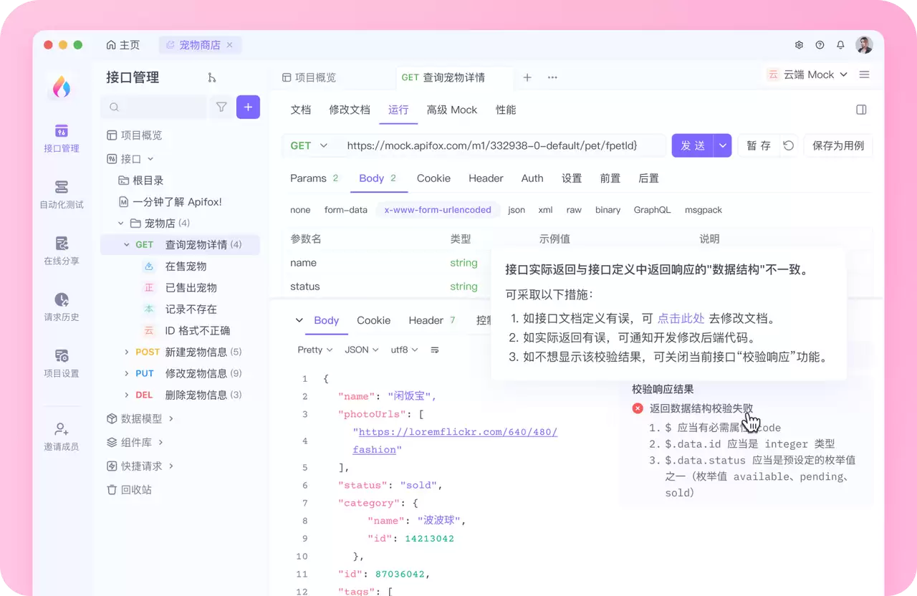Open the 项目设置 sidebar section
The height and width of the screenshot is (596, 917).
pos(62,363)
